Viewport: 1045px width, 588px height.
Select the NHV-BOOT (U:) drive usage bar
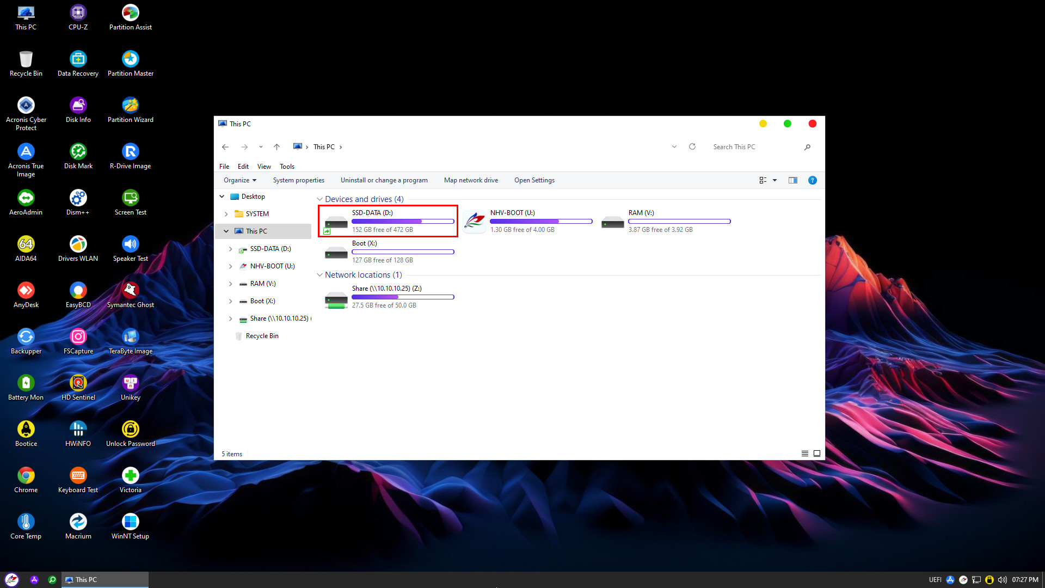click(540, 221)
